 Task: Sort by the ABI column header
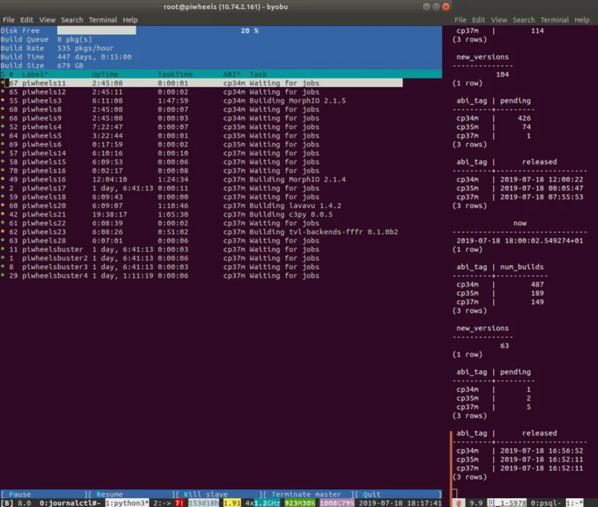[232, 74]
